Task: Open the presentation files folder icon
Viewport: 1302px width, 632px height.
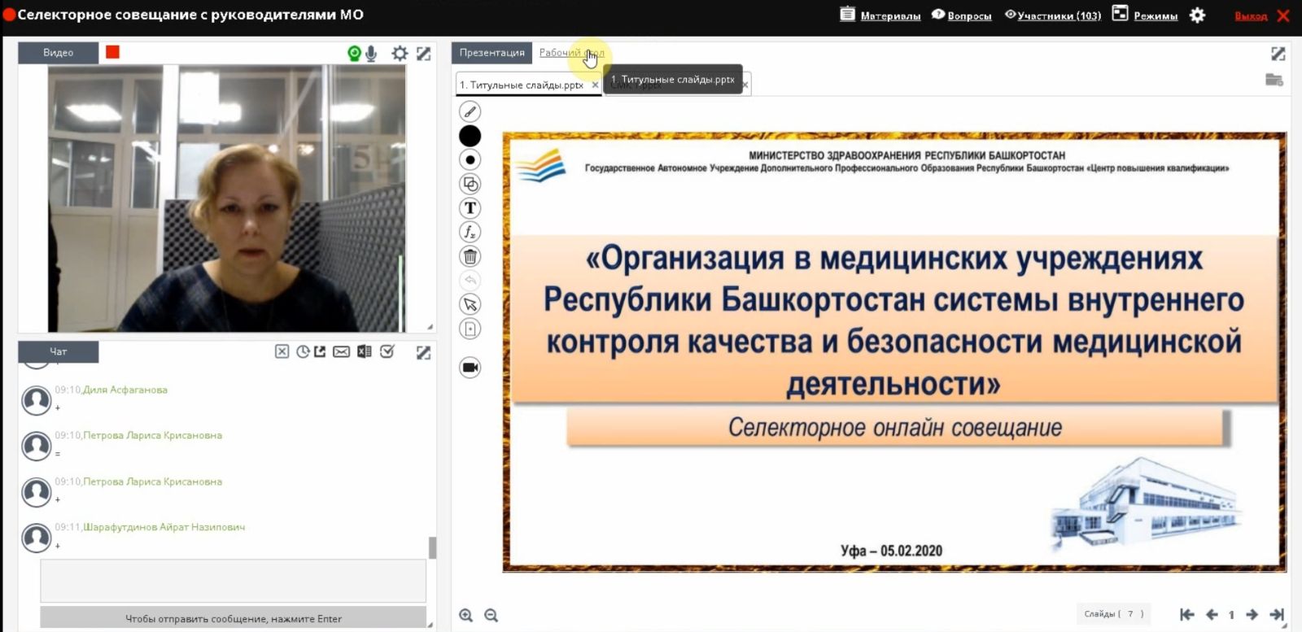Action: 1274,79
